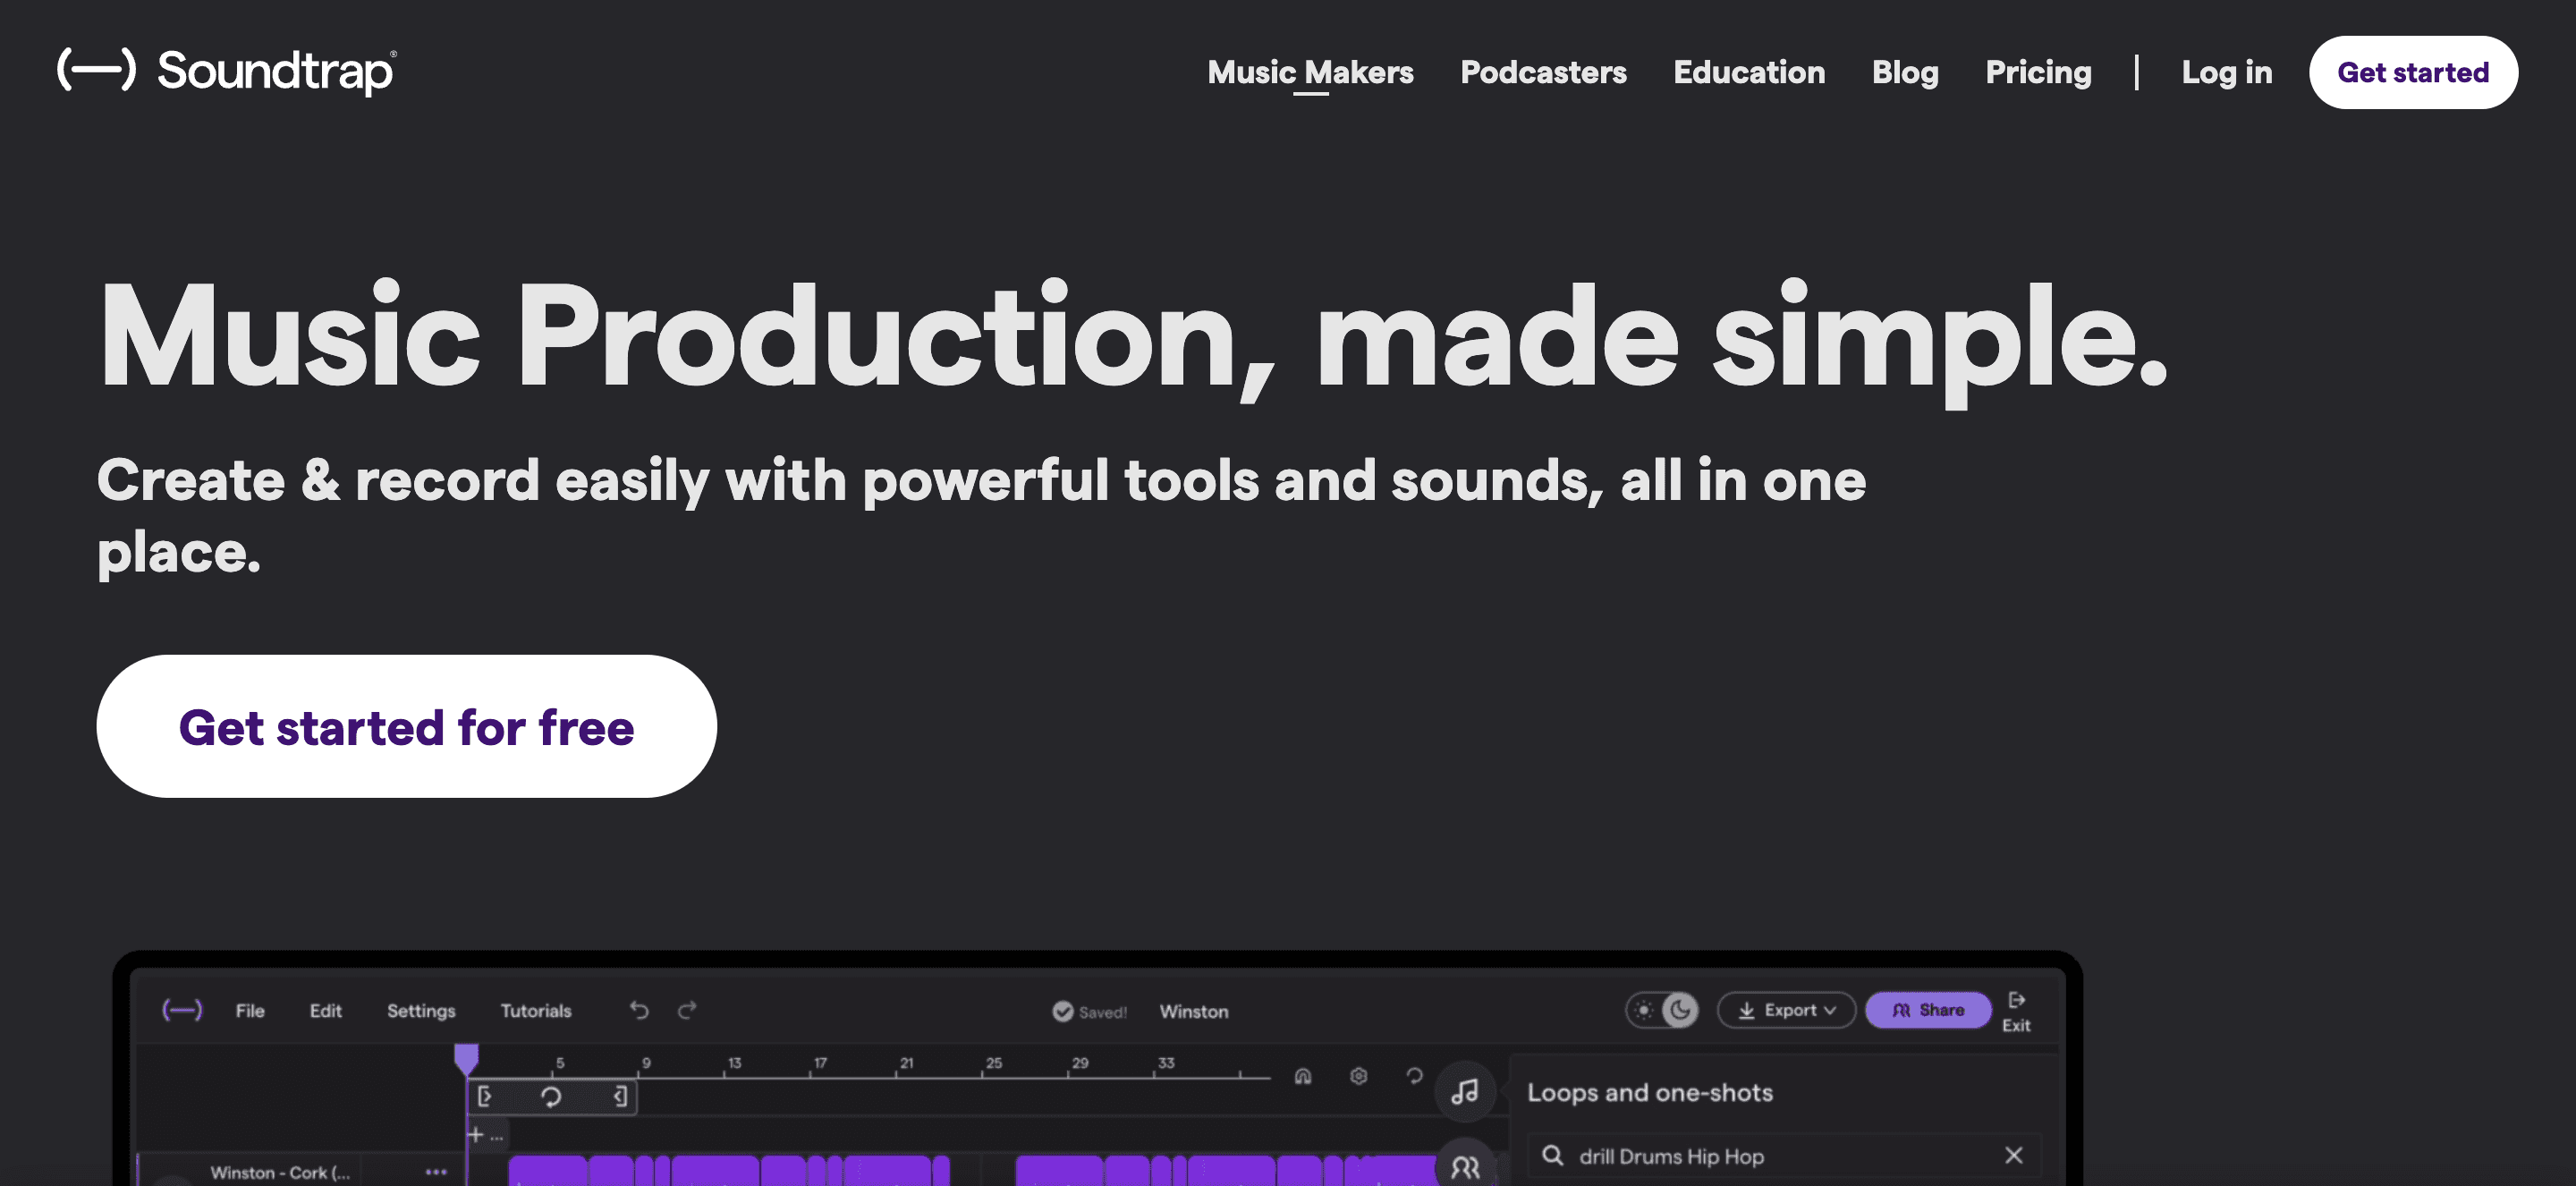Click the loop region start bracket icon
The width and height of the screenshot is (2576, 1186).
point(484,1096)
